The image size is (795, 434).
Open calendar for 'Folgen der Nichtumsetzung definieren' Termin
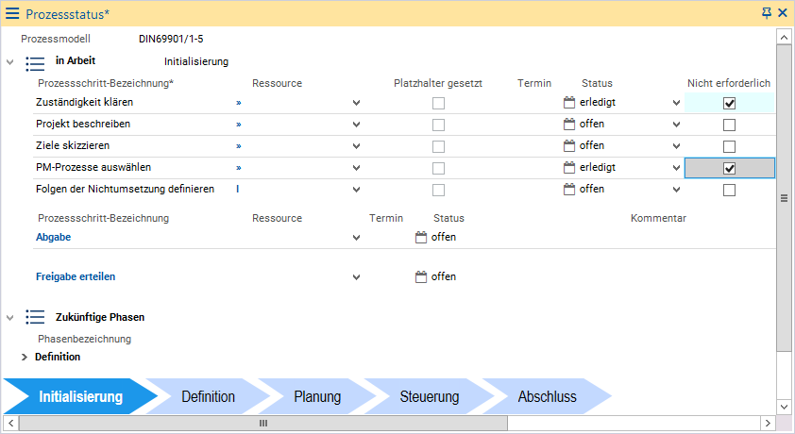tap(569, 190)
